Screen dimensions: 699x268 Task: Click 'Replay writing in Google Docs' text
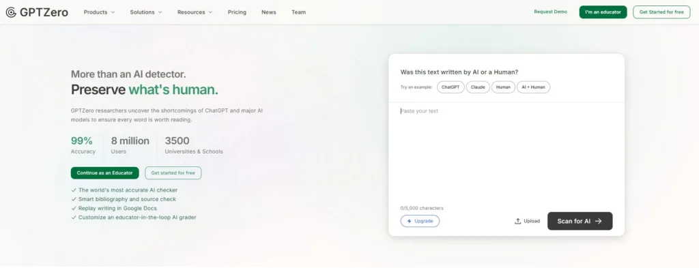click(117, 209)
